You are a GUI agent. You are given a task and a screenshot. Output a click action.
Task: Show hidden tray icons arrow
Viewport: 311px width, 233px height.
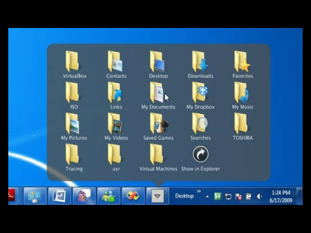(x=207, y=197)
